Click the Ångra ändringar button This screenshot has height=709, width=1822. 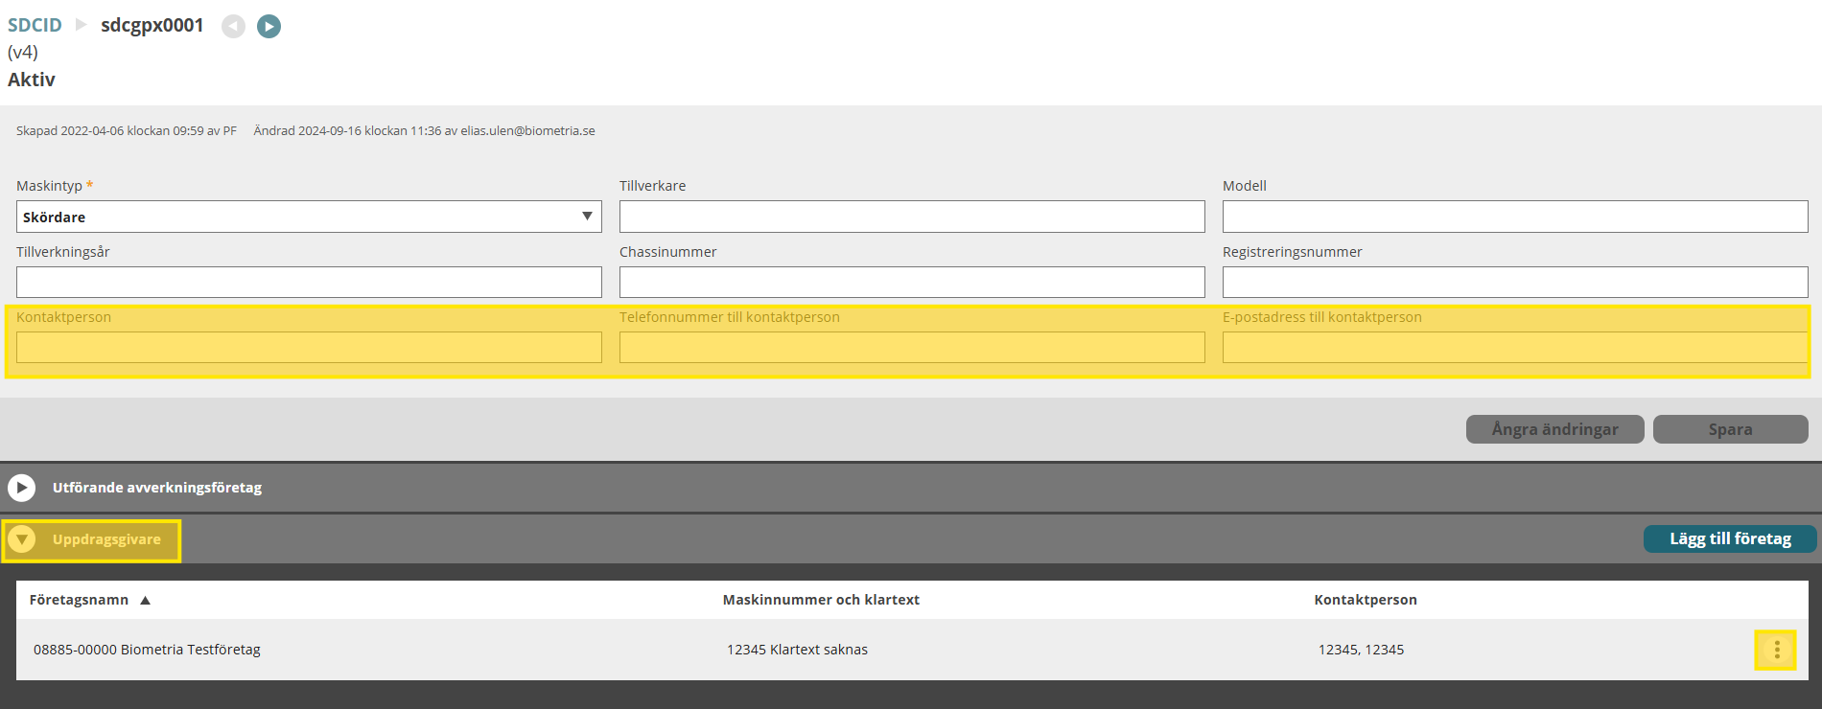pos(1554,429)
